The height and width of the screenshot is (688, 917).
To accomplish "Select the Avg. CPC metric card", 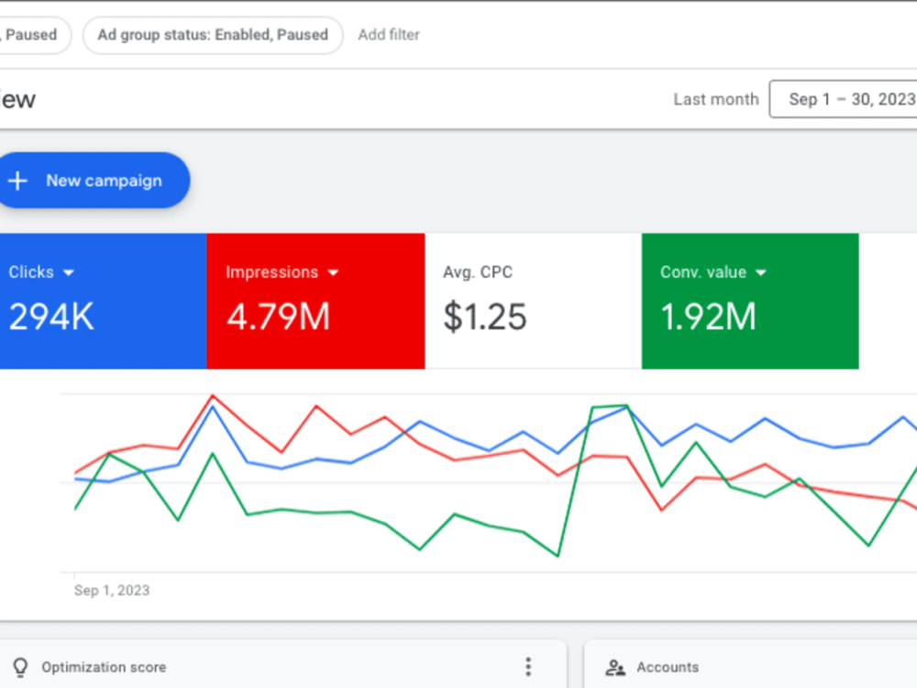I will (x=534, y=301).
